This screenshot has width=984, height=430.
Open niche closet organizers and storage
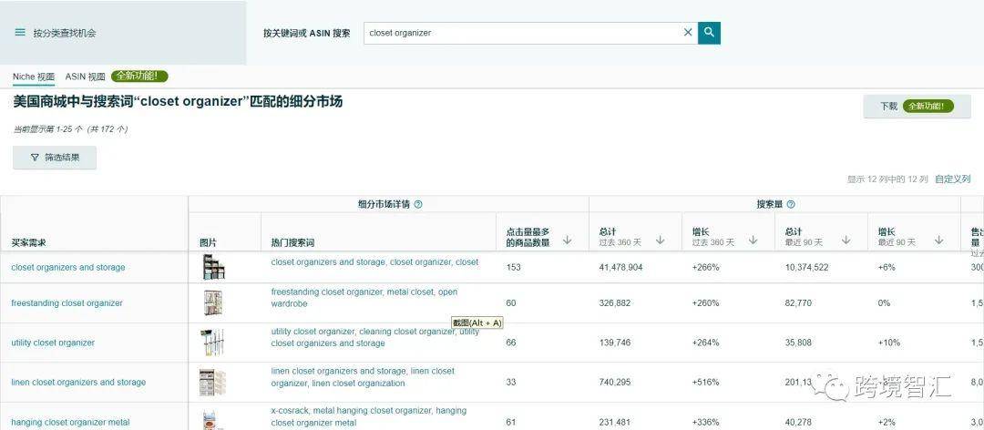pos(68,268)
